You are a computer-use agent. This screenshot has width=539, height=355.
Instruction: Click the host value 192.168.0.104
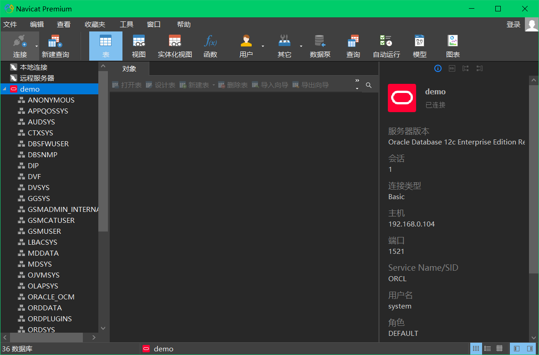tap(412, 224)
